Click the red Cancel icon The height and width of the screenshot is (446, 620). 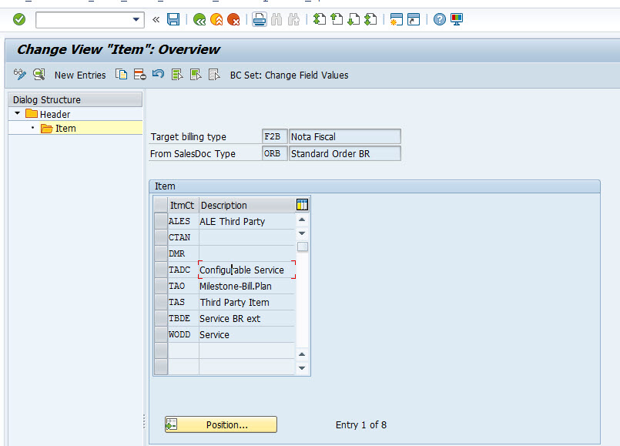click(x=233, y=19)
